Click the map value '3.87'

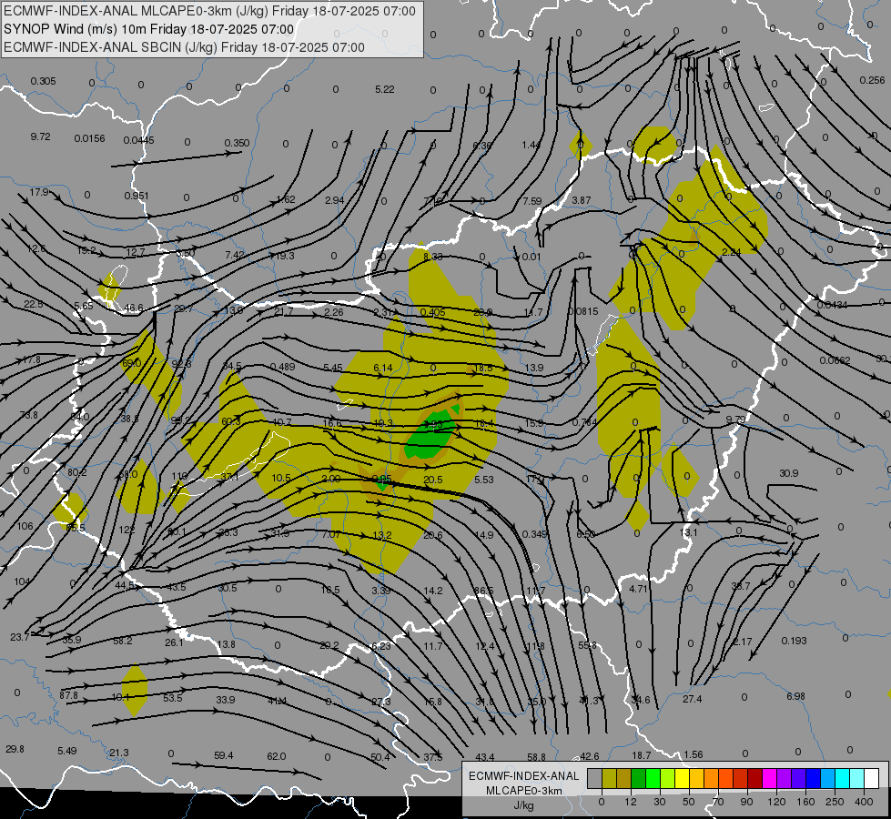[582, 200]
